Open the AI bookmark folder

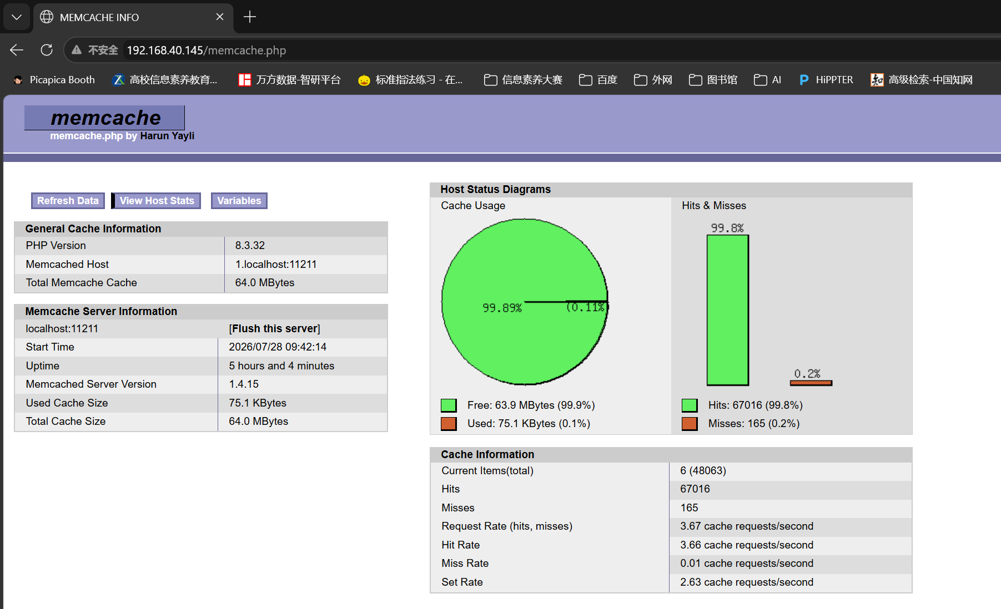(x=767, y=80)
